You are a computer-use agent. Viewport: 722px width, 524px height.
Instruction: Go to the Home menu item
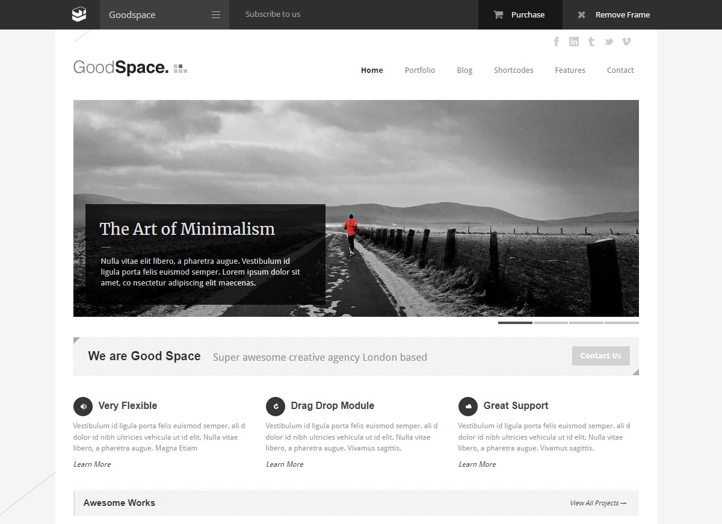[372, 70]
